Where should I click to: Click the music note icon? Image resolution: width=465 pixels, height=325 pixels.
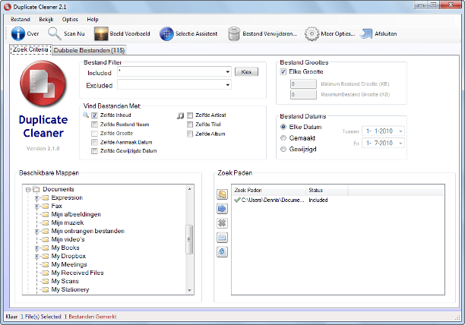[x=180, y=115]
